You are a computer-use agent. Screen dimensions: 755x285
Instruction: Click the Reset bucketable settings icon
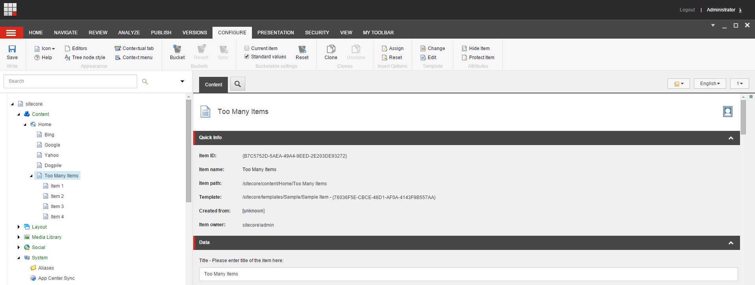(x=302, y=49)
